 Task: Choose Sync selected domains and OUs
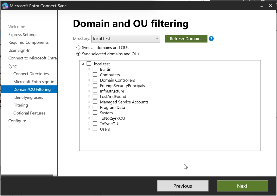coord(78,54)
